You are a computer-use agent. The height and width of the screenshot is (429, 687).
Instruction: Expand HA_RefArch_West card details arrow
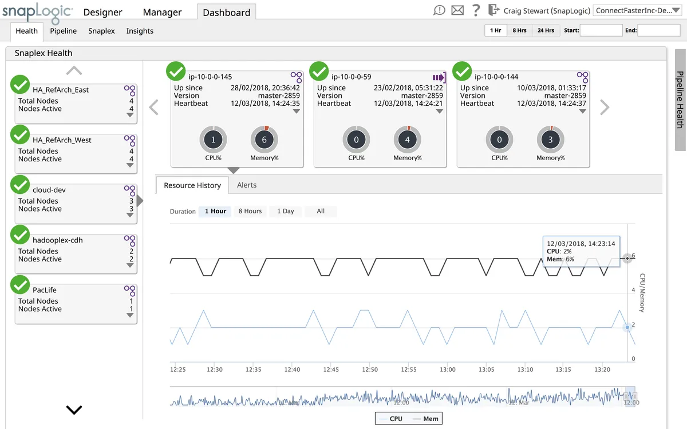[x=130, y=165]
